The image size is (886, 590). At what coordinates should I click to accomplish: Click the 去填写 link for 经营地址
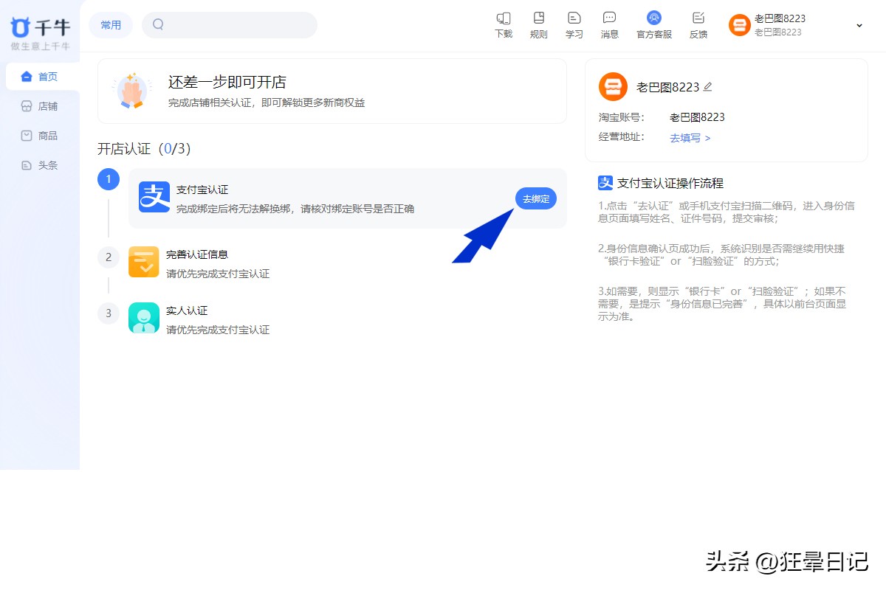pyautogui.click(x=686, y=137)
